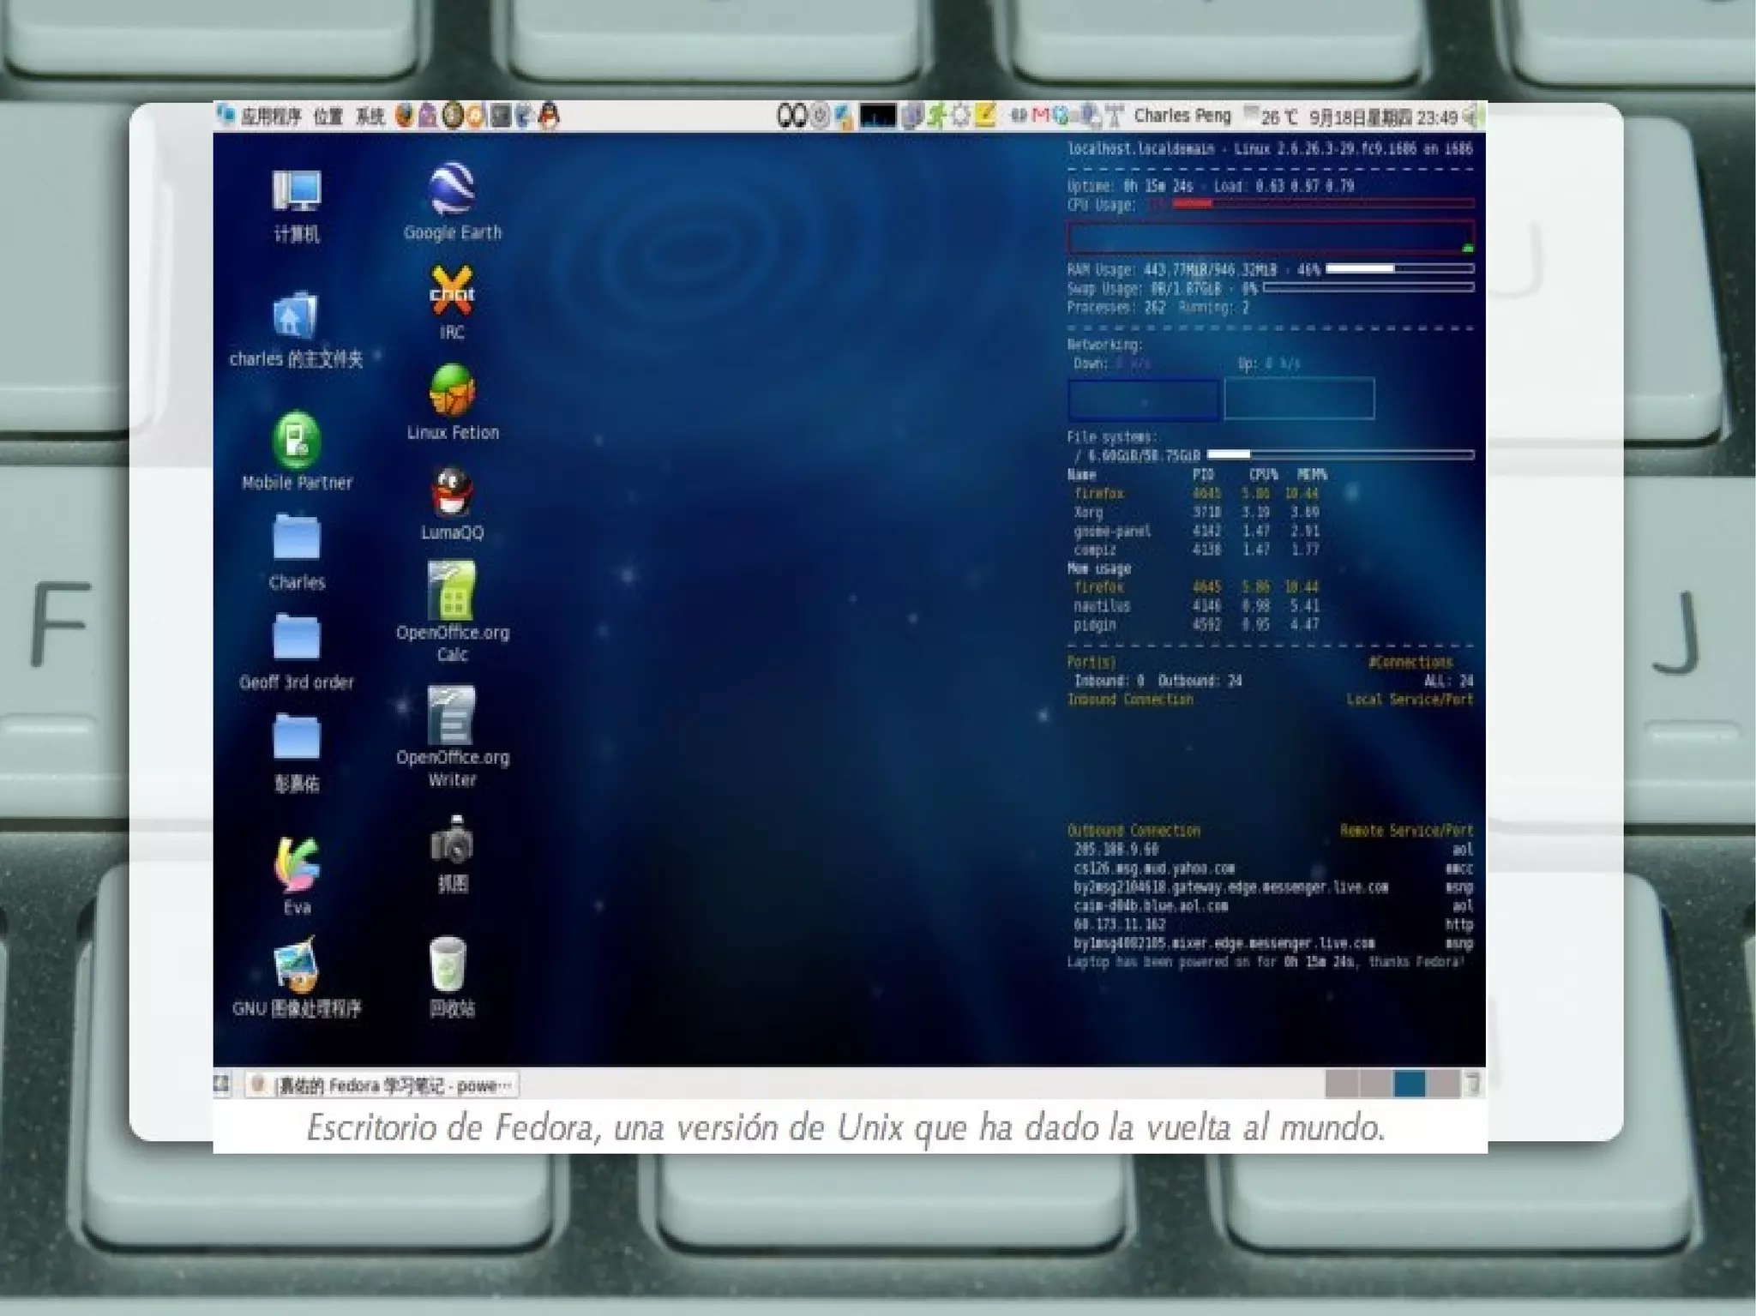Open the Geoff 3rd order folder

(297, 640)
